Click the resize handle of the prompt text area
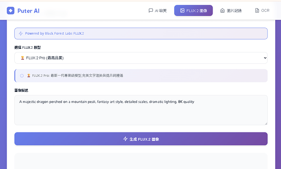 click(x=266, y=123)
